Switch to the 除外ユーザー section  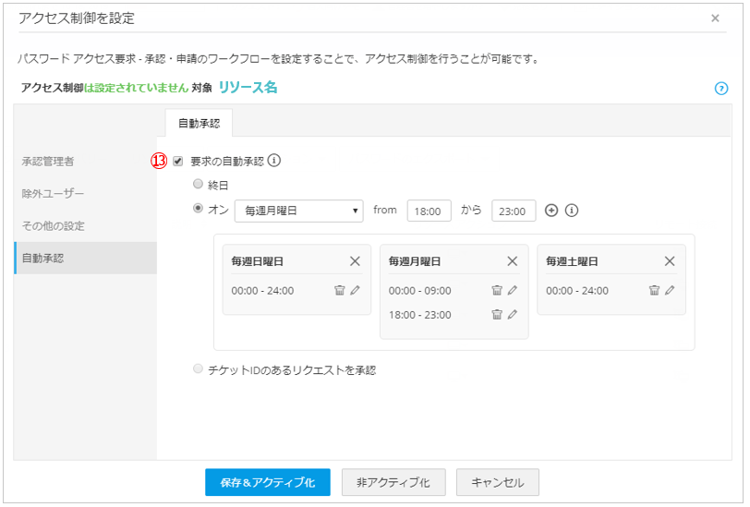pyautogui.click(x=53, y=194)
